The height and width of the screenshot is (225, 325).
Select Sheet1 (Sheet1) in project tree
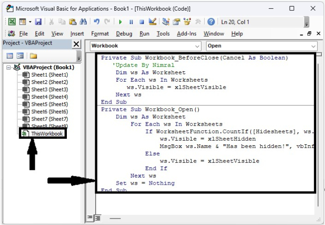click(50, 75)
